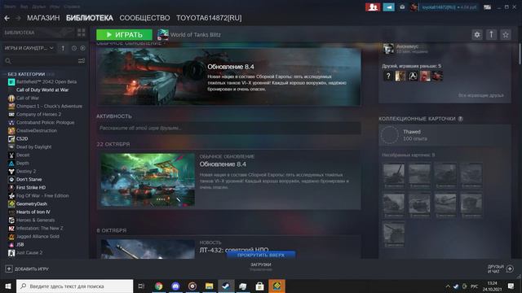Click the trading cards help question mark

click(460, 119)
